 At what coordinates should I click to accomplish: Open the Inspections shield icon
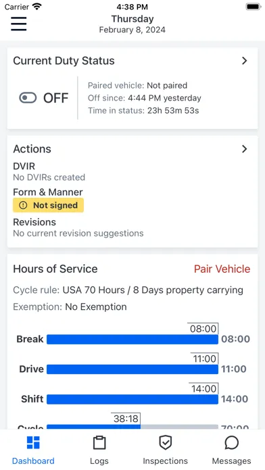coord(166,443)
